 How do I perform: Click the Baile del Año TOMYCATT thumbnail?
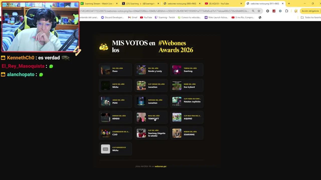pyautogui.click(x=141, y=117)
